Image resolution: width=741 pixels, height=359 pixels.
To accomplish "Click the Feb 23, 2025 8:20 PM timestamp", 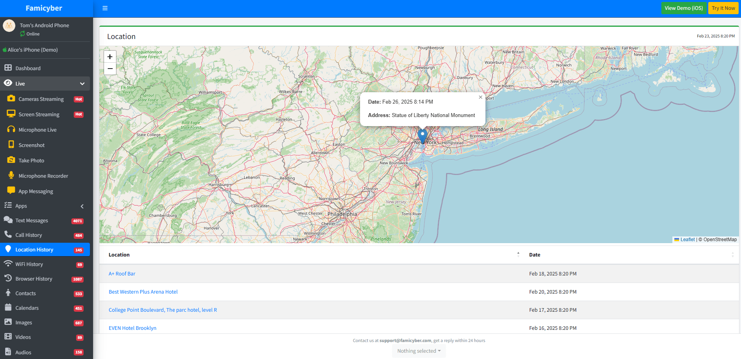I will point(716,36).
